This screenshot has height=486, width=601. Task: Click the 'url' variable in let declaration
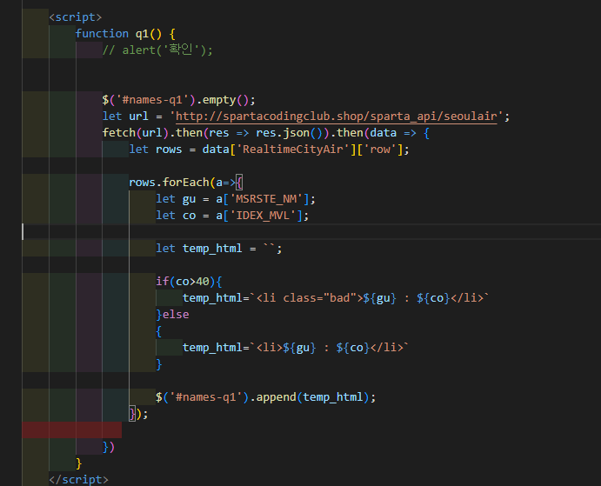[138, 117]
